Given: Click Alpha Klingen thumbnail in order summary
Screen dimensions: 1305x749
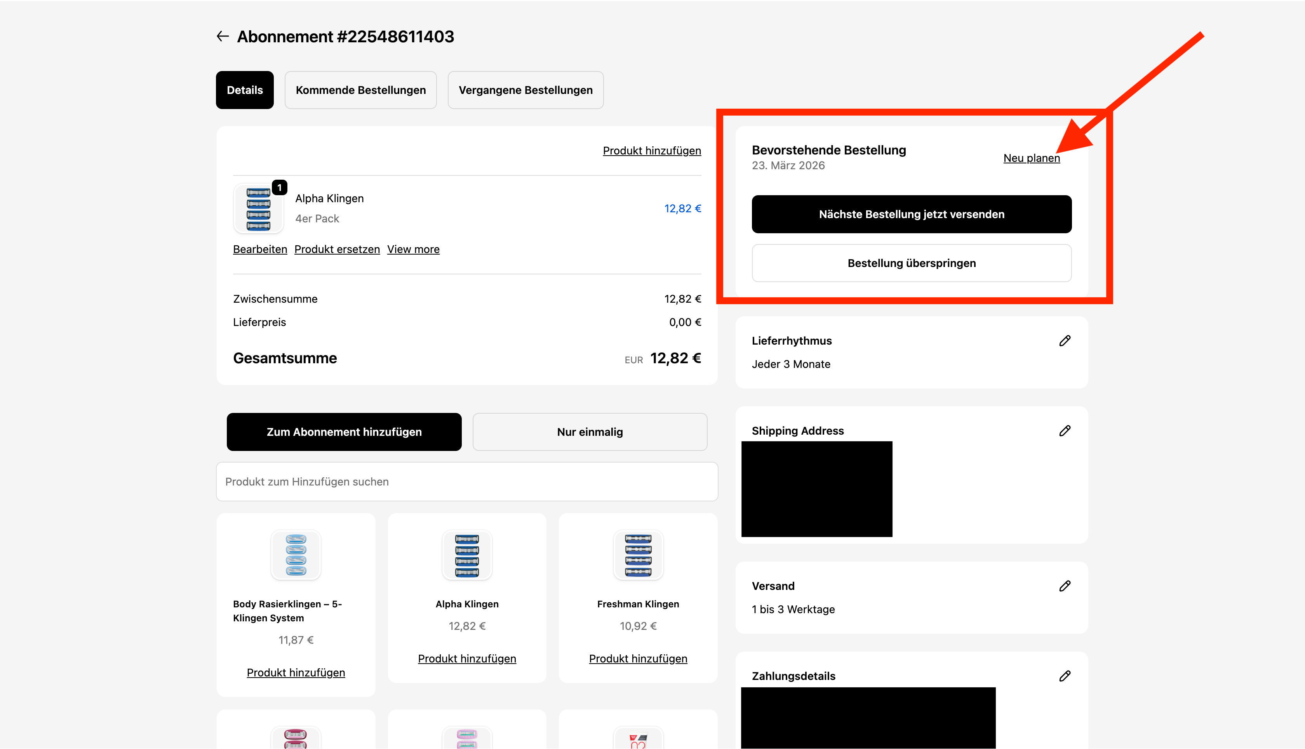Looking at the screenshot, I should point(258,209).
